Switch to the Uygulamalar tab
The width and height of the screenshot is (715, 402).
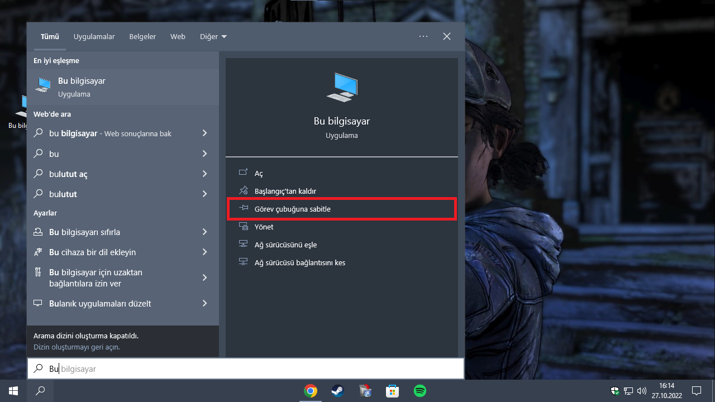click(x=94, y=37)
